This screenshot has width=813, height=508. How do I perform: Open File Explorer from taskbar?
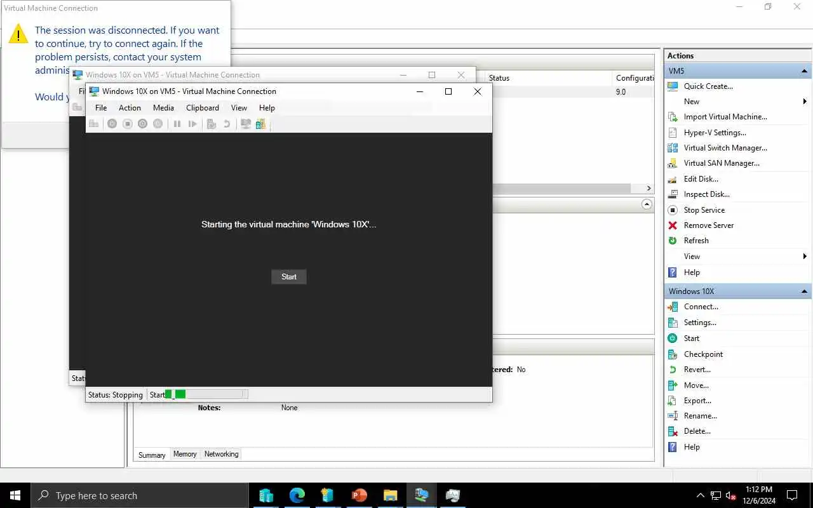pos(390,495)
